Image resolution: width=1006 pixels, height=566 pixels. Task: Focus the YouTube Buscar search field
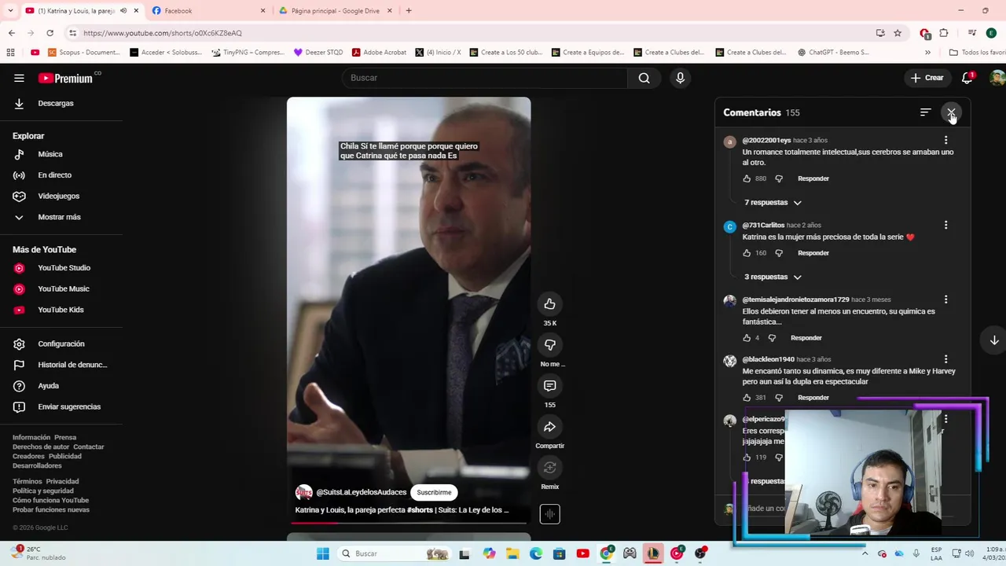pos(485,78)
